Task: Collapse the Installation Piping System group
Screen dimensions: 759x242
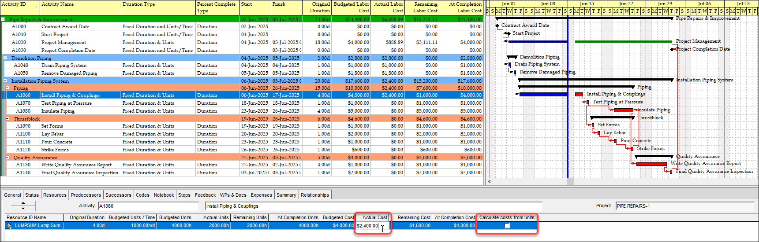Action: 5,81
